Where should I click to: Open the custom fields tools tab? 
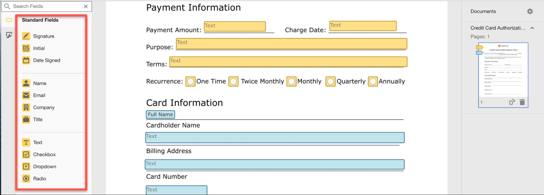point(9,35)
